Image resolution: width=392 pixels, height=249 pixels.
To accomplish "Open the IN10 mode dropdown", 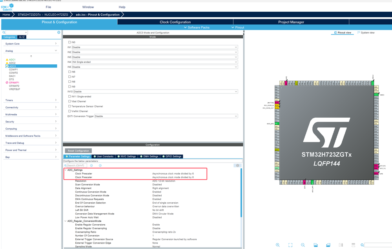I will click(x=155, y=92).
